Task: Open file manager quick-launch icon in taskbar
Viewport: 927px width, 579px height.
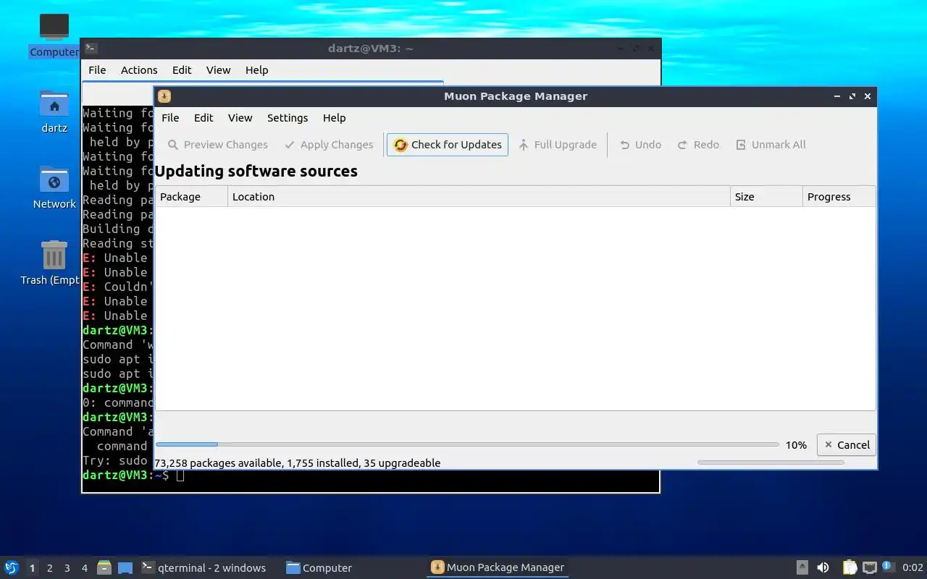Action: [104, 568]
